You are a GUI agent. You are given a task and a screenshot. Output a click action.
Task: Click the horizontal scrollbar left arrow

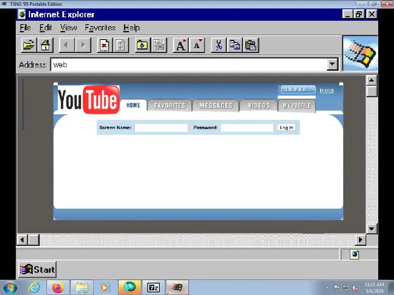(22, 240)
